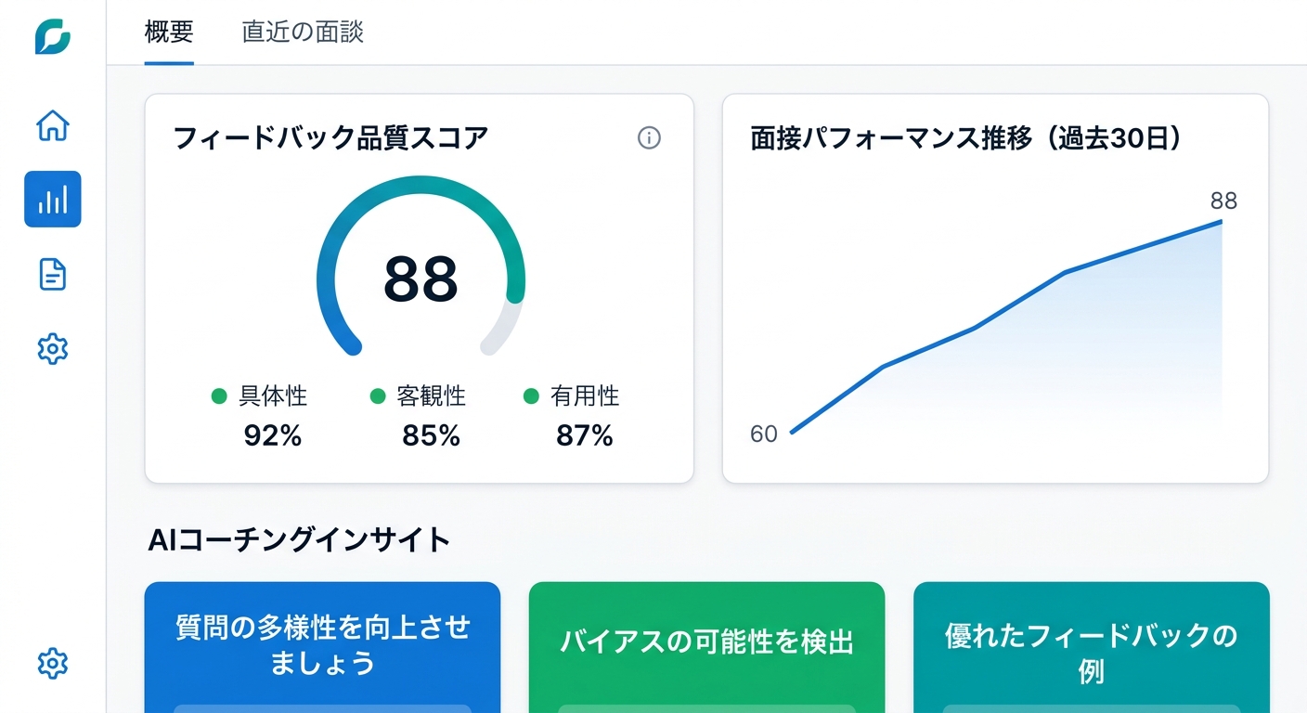The width and height of the screenshot is (1307, 713).
Task: Click the 60 starting label on the trend chart
Action: (x=764, y=433)
